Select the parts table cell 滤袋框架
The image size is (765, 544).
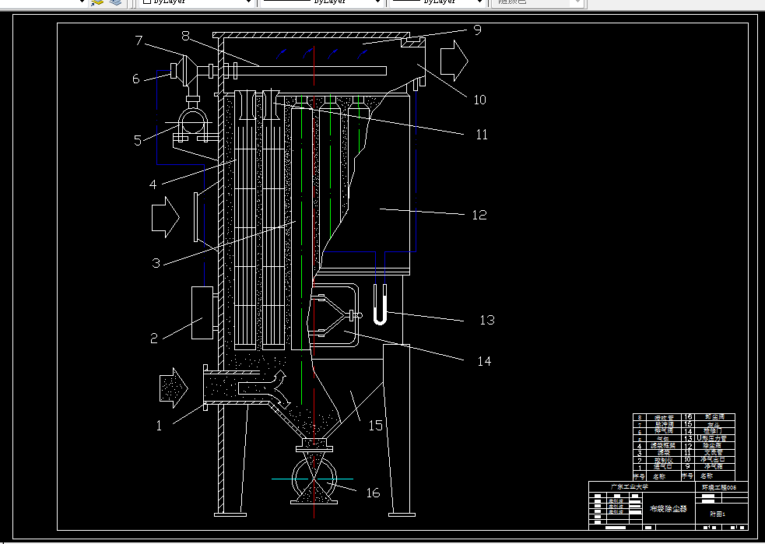663,445
